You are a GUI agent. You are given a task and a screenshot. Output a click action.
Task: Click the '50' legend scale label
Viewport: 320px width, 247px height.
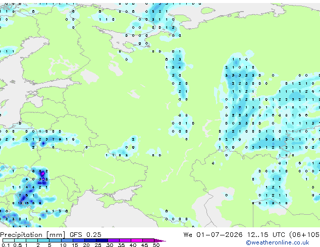[156, 245]
